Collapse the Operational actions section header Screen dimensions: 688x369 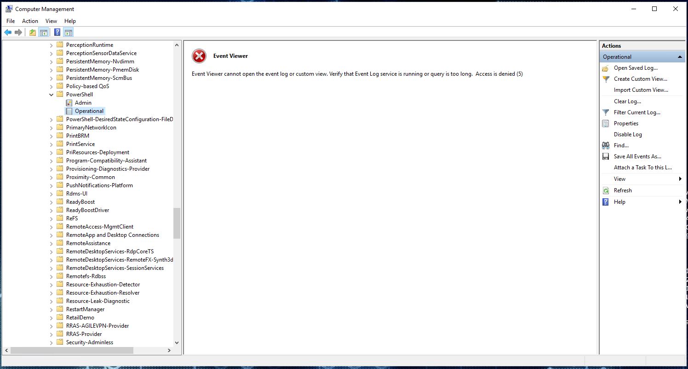coord(680,57)
